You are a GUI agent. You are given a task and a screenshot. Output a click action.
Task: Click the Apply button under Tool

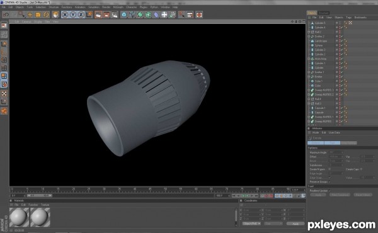[318, 195]
